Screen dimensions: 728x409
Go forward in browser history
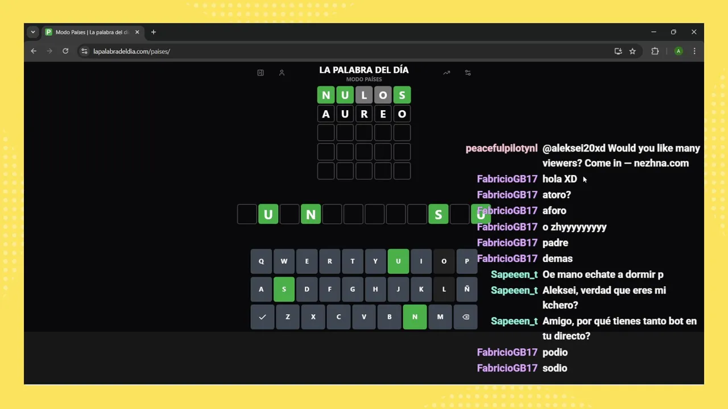49,51
